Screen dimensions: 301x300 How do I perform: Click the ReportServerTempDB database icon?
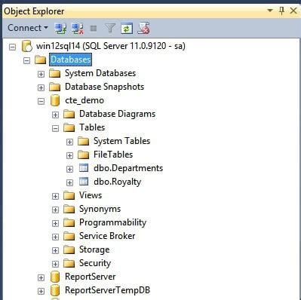click(x=55, y=290)
